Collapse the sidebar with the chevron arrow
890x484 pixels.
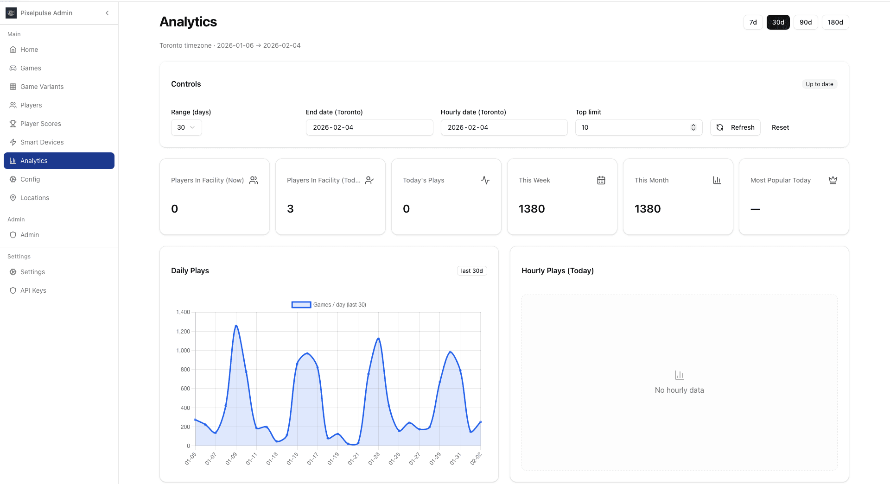click(107, 13)
